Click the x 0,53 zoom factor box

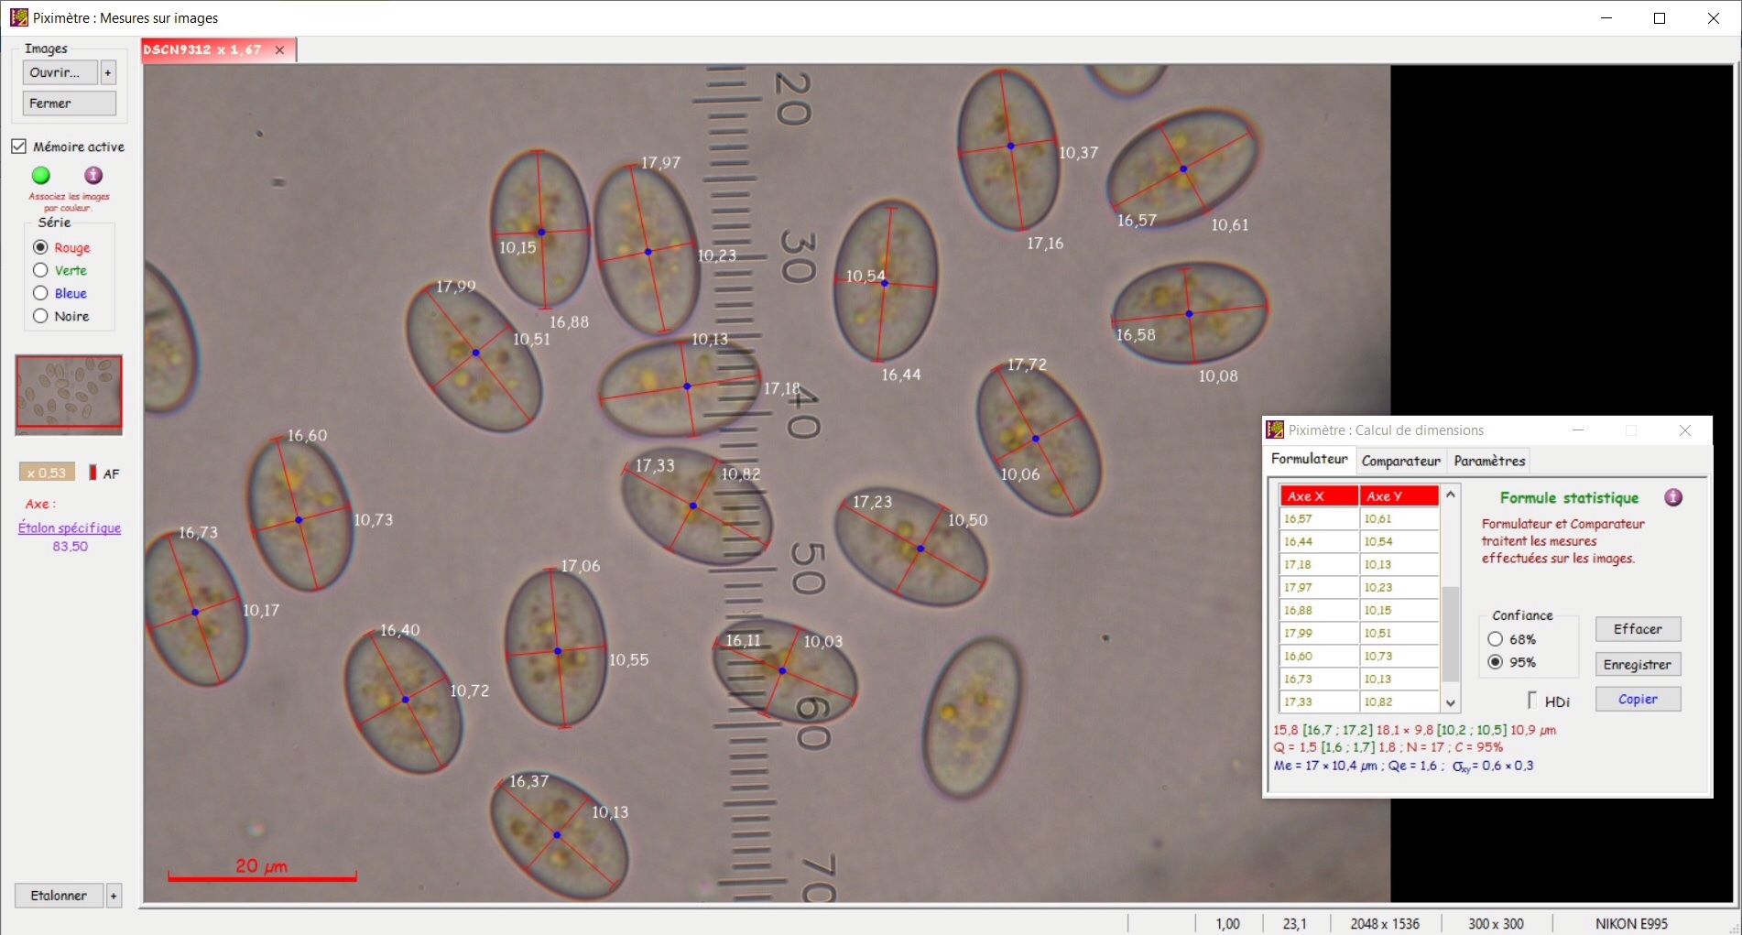pyautogui.click(x=47, y=473)
